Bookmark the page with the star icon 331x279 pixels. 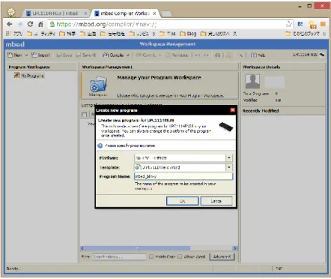tap(289, 24)
